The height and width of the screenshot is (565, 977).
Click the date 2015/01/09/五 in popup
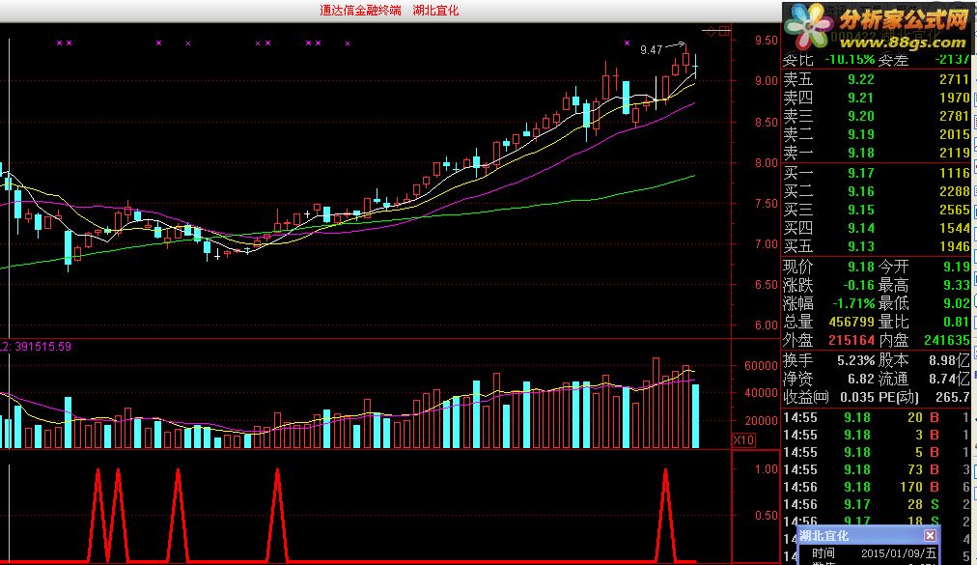[899, 553]
